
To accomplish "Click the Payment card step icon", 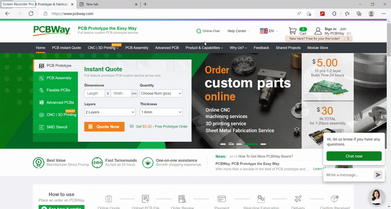I will (222, 199).
